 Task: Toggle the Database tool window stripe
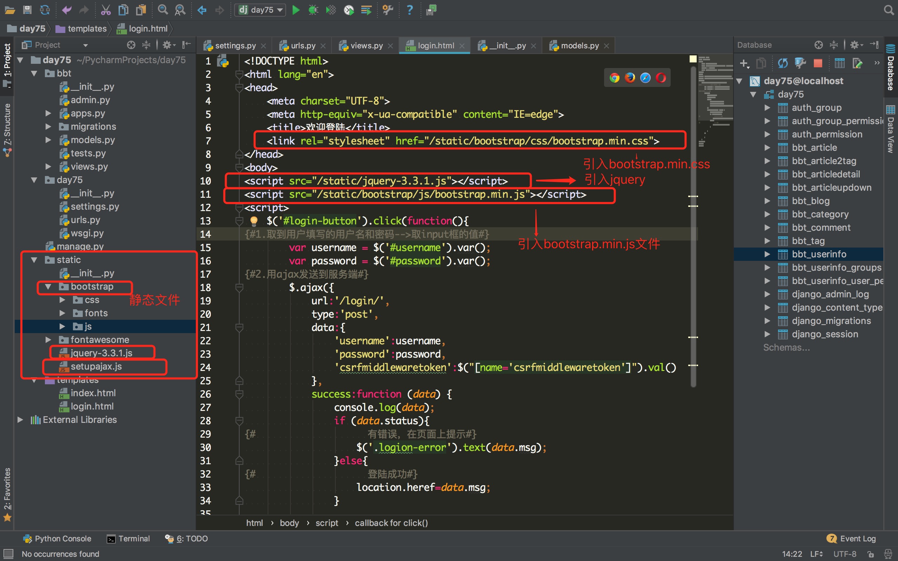pyautogui.click(x=891, y=68)
